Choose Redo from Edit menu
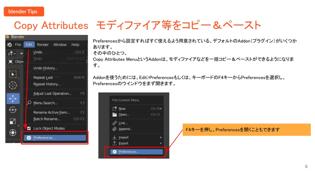The width and height of the screenshot is (315, 176). click(x=55, y=58)
